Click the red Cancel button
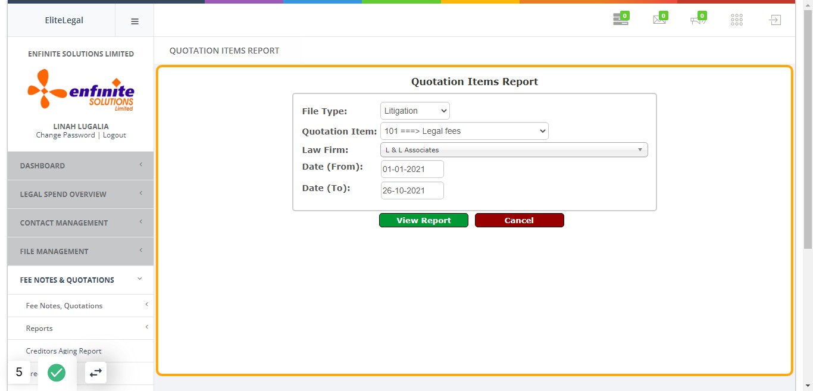Image resolution: width=813 pixels, height=391 pixels. [x=519, y=220]
